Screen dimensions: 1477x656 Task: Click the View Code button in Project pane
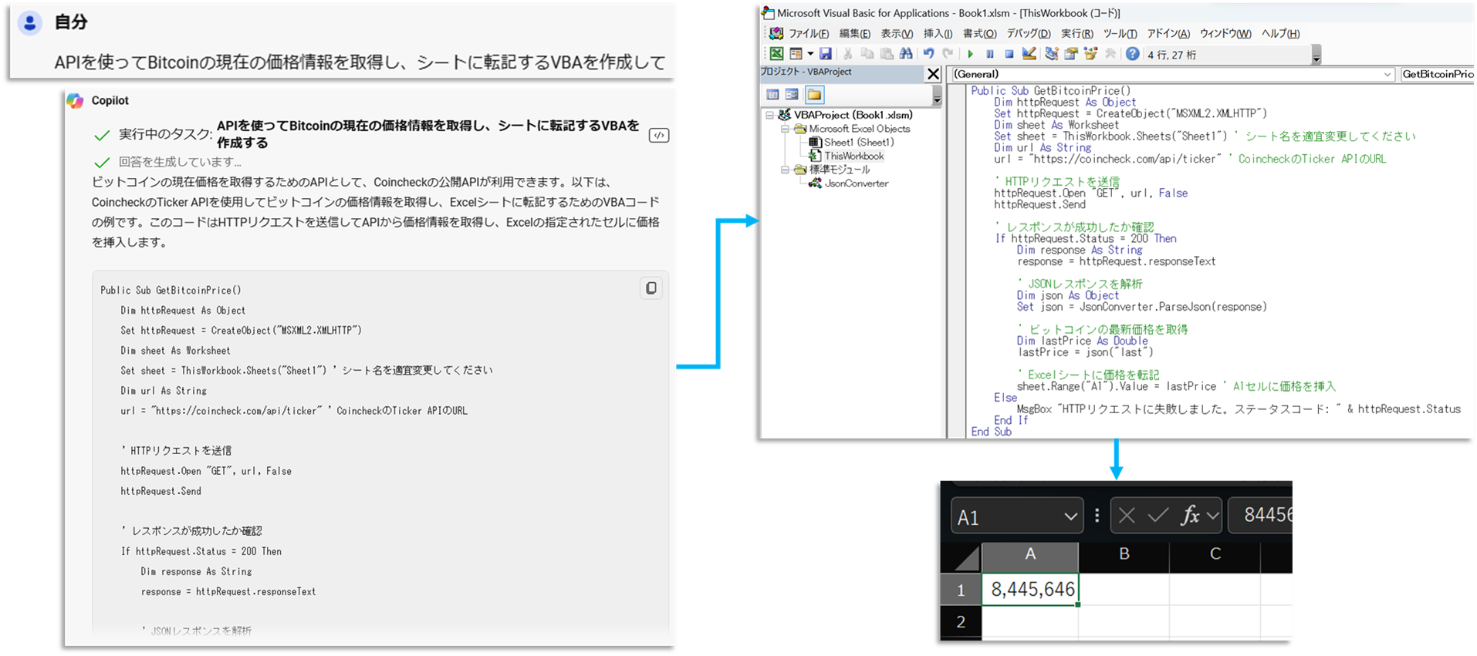pos(772,95)
